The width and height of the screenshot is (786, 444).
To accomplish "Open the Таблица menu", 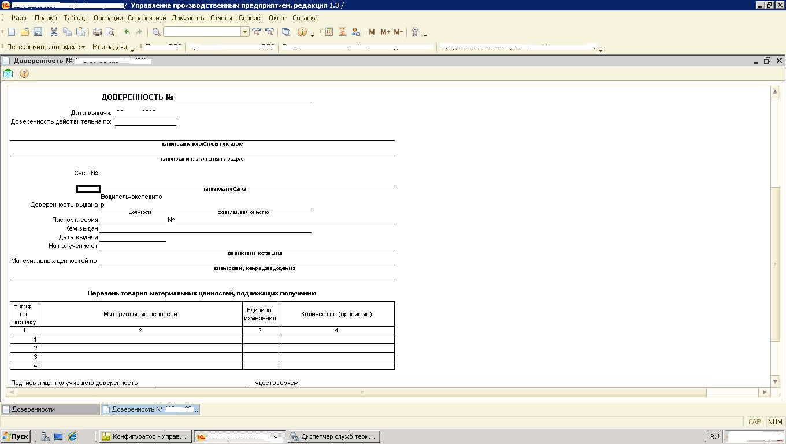I will coord(76,18).
